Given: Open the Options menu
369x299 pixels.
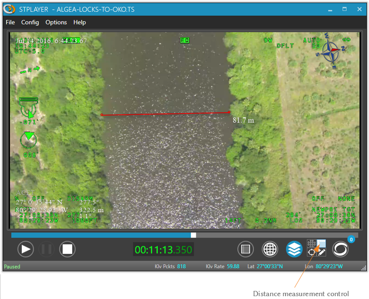Looking at the screenshot, I should click(56, 22).
